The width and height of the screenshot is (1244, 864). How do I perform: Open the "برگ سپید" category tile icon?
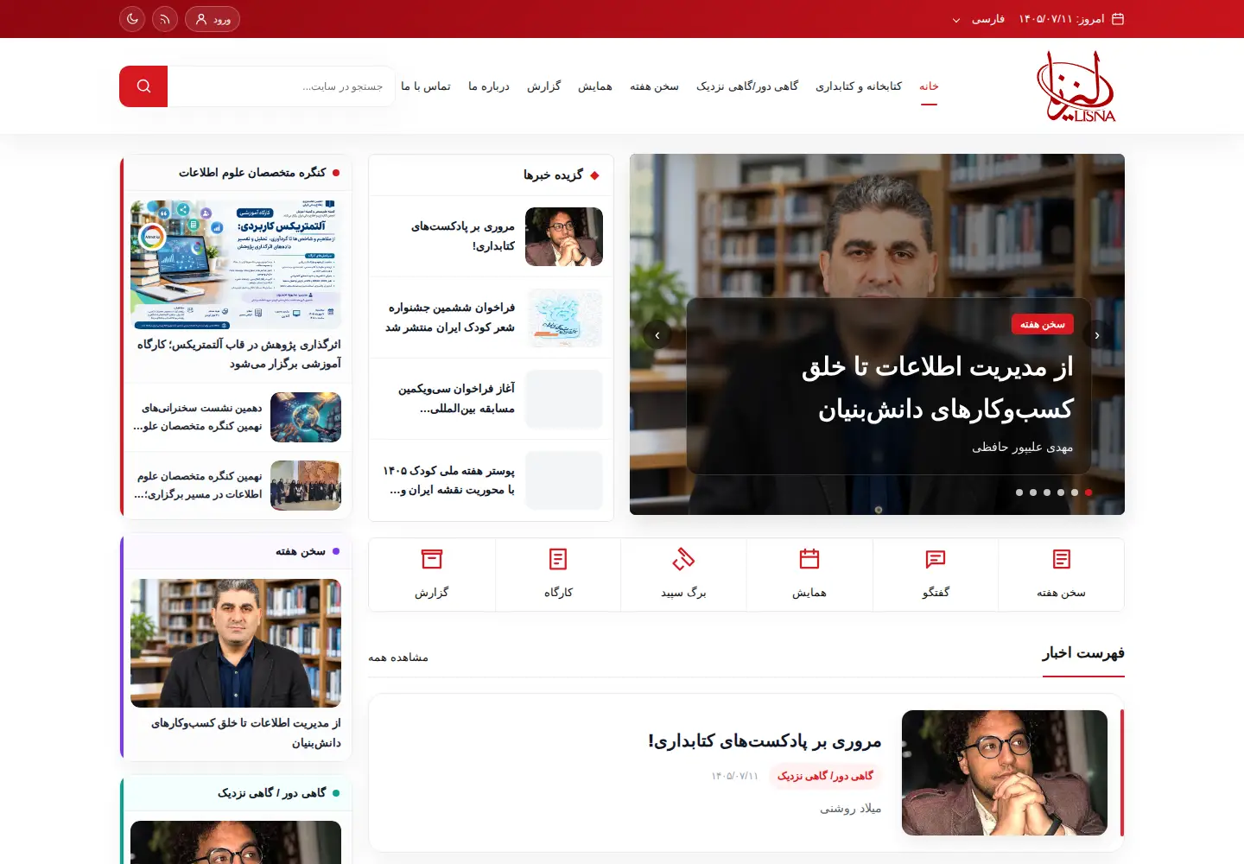point(683,559)
